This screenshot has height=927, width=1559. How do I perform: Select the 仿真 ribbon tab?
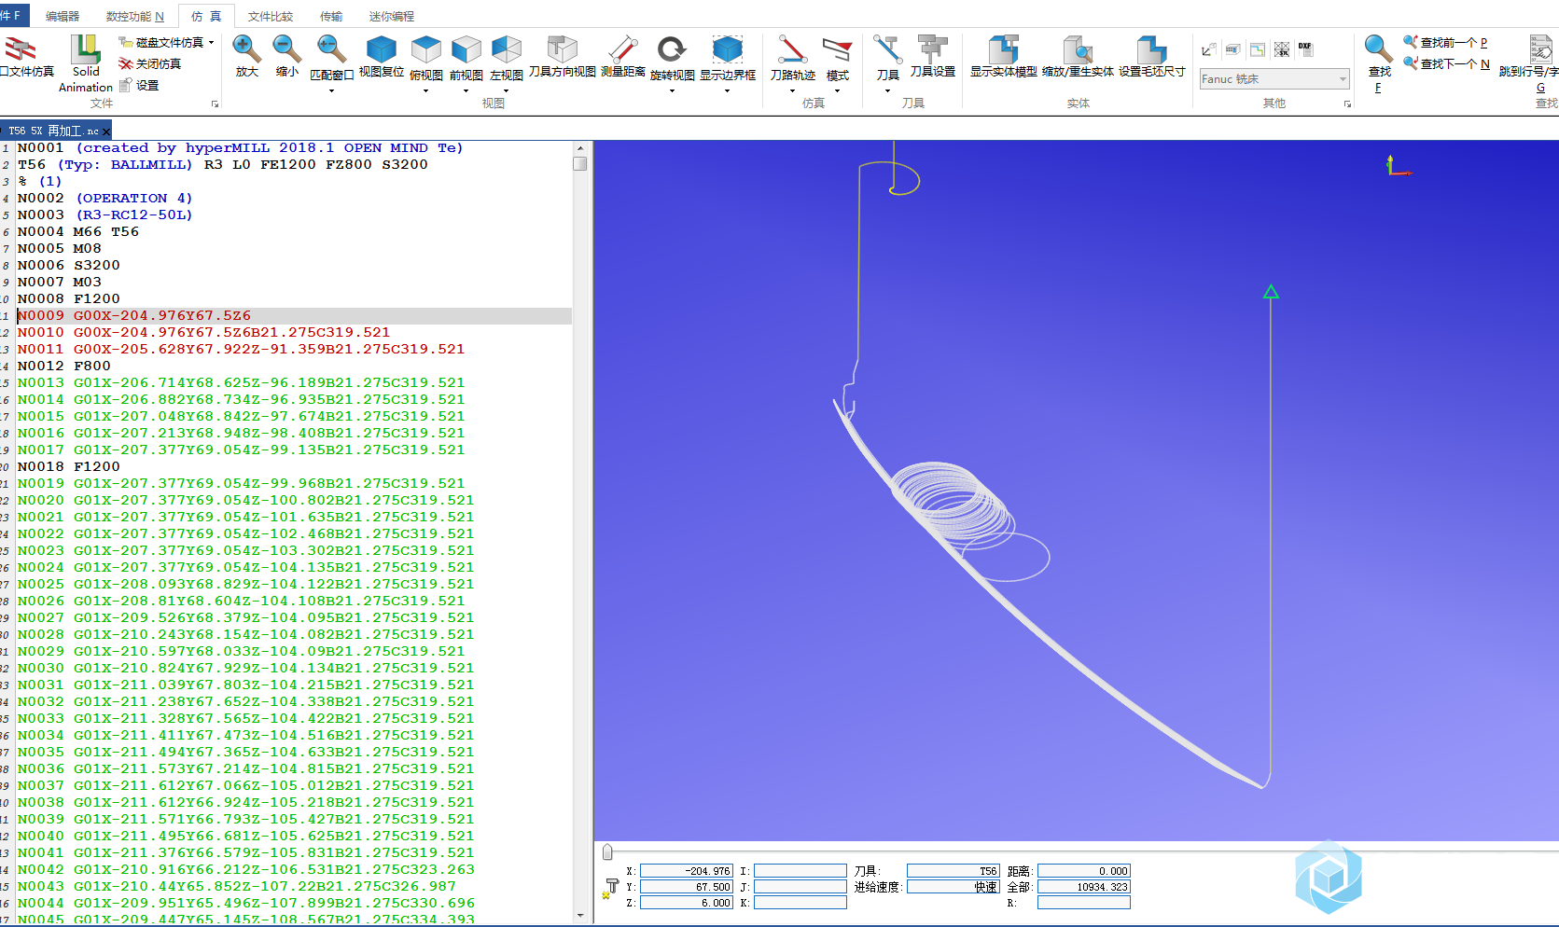click(x=206, y=17)
